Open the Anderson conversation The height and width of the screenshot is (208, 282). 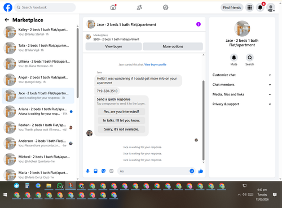point(38,143)
